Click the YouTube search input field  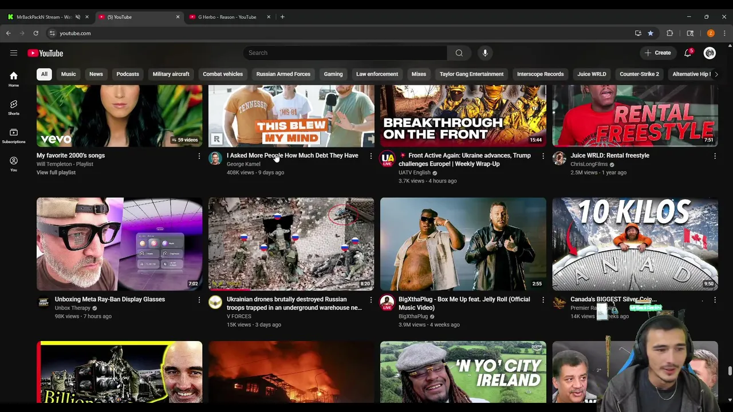pos(345,53)
